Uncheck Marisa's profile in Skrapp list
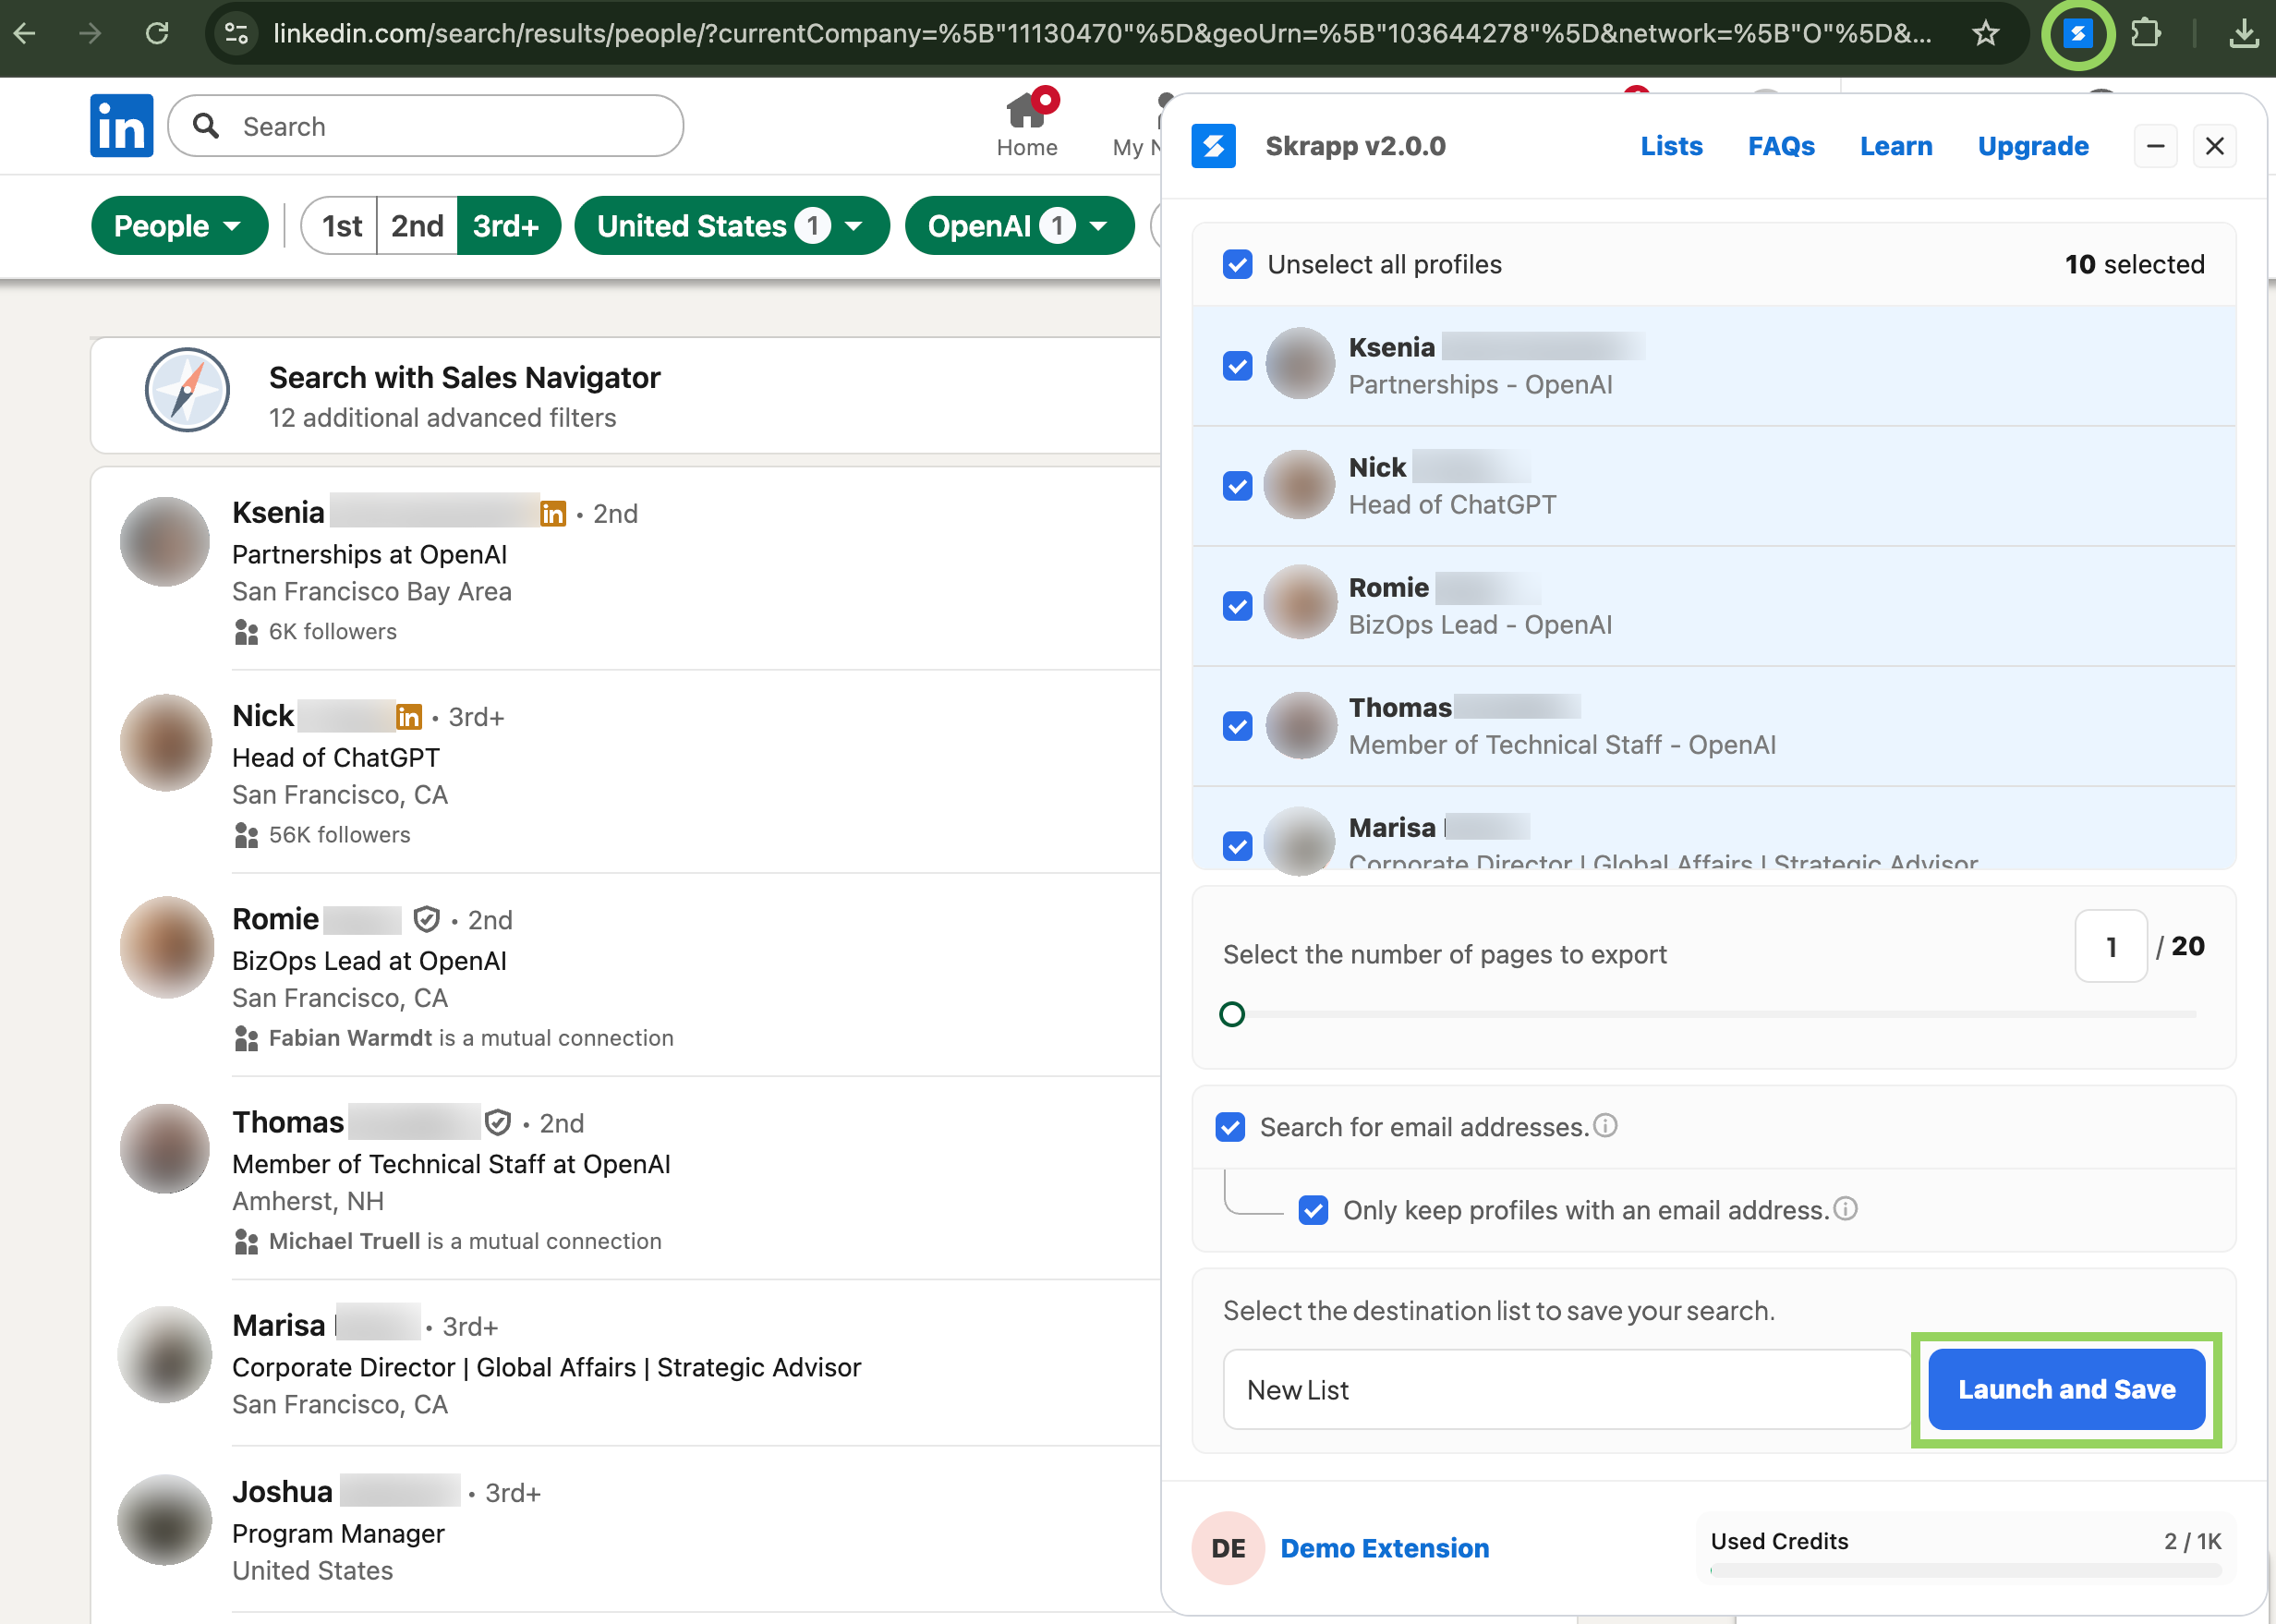The width and height of the screenshot is (2276, 1624). 1237,846
